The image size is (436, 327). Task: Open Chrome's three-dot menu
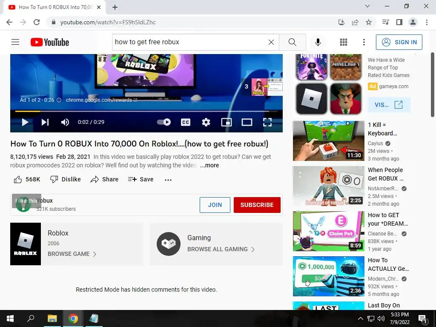pyautogui.click(x=427, y=22)
